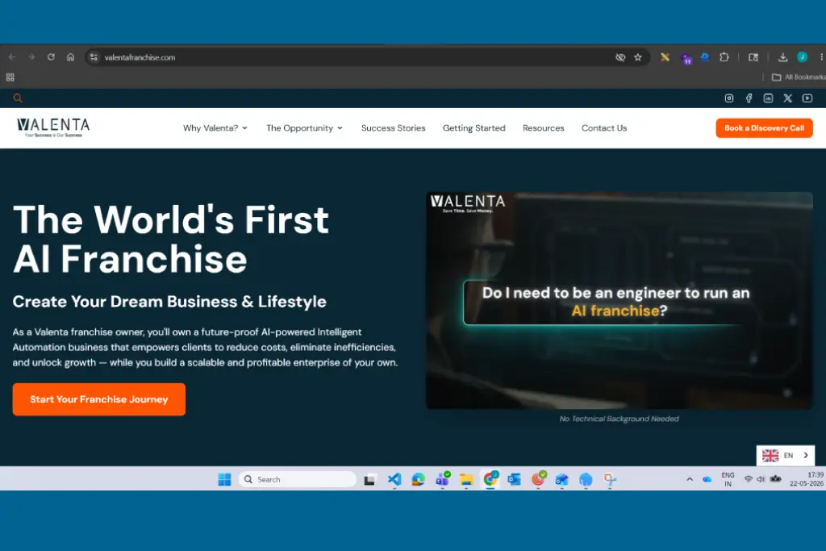Image resolution: width=826 pixels, height=551 pixels.
Task: Open the Success Stories menu item
Action: pyautogui.click(x=393, y=128)
